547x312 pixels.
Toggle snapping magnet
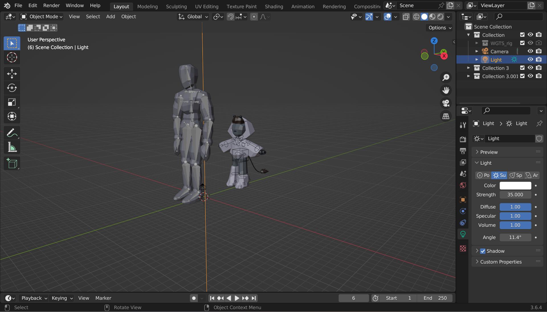(230, 17)
